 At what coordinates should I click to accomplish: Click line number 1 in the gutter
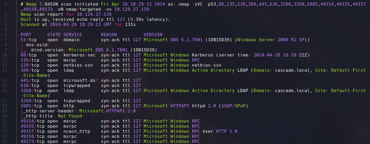coord(6,4)
